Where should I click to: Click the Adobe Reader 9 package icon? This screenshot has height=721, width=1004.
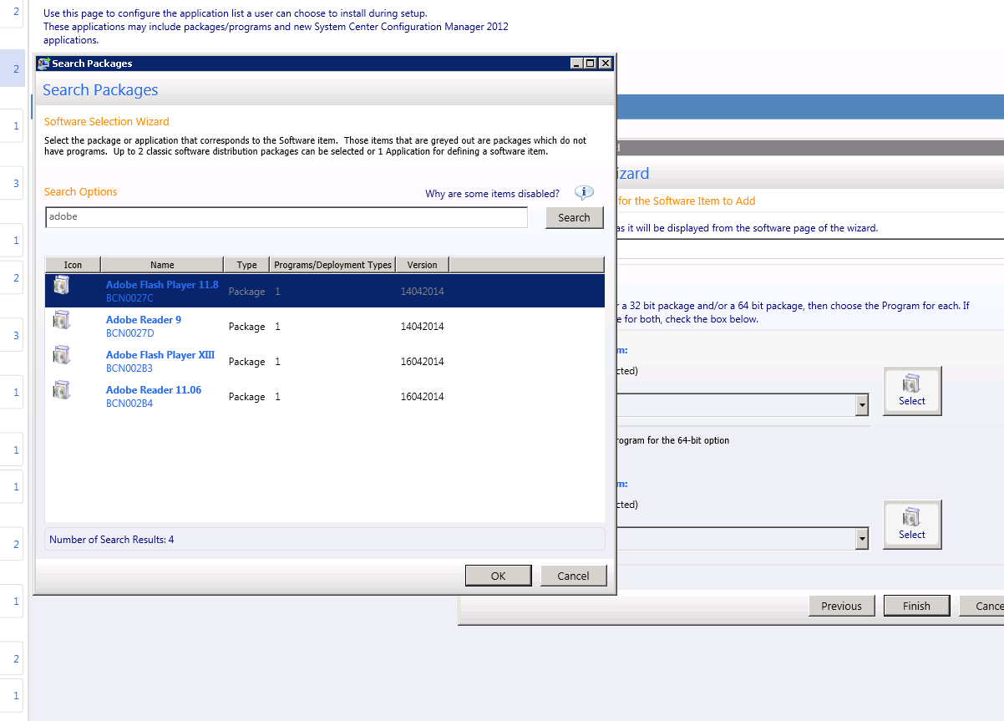pos(62,321)
